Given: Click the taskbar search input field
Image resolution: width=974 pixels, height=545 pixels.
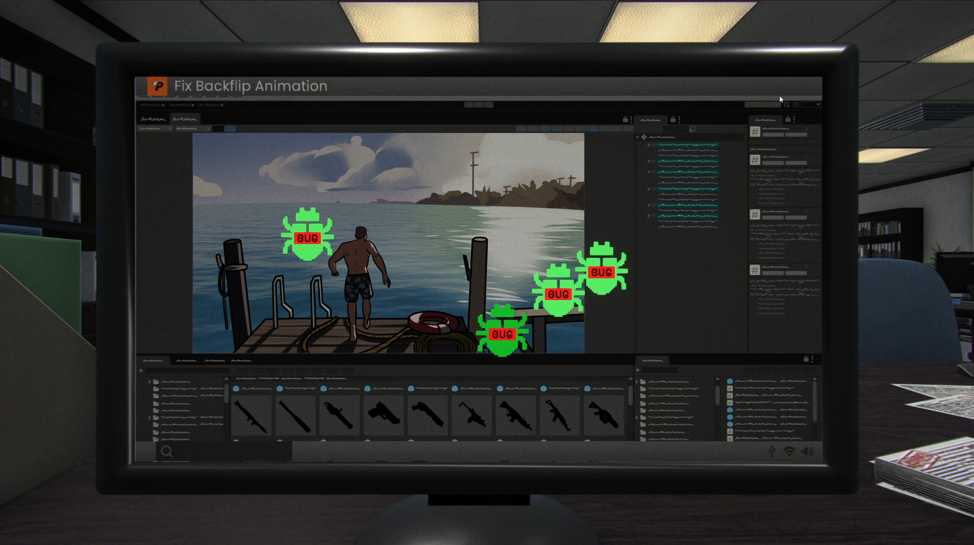Looking at the screenshot, I should click(224, 452).
